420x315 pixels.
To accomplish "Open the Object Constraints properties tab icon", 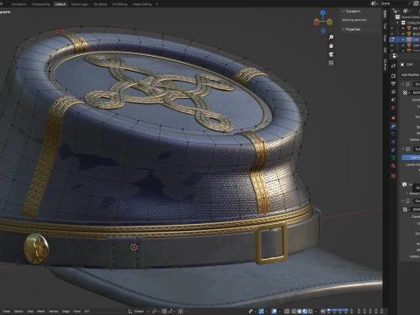I will tap(393, 150).
